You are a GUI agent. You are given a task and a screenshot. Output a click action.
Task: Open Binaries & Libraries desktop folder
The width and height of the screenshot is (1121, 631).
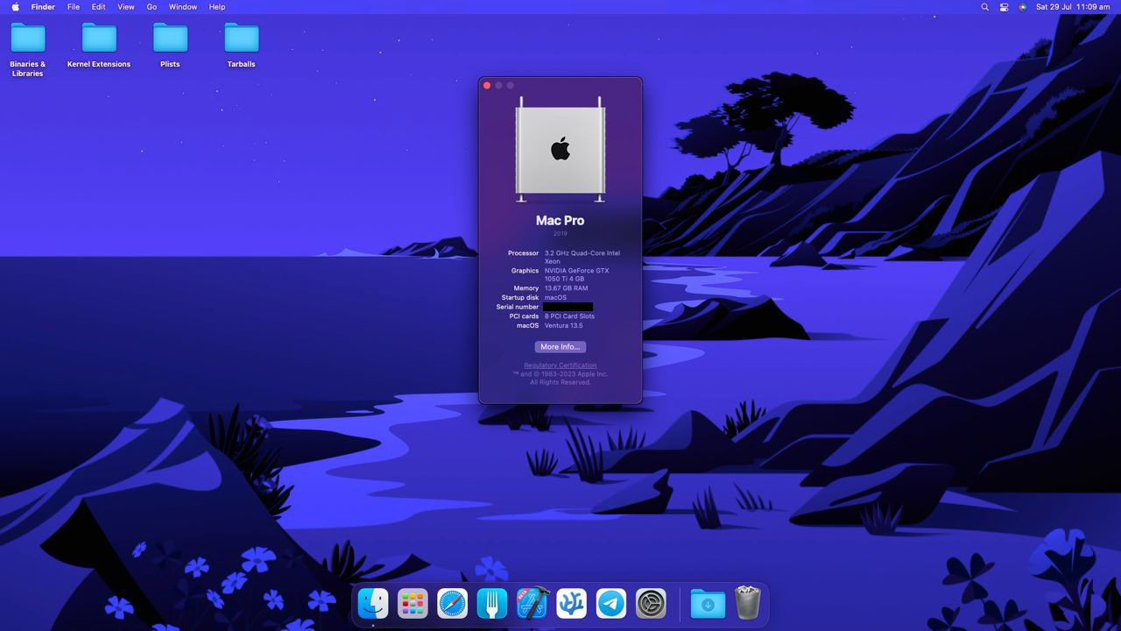pyautogui.click(x=28, y=49)
